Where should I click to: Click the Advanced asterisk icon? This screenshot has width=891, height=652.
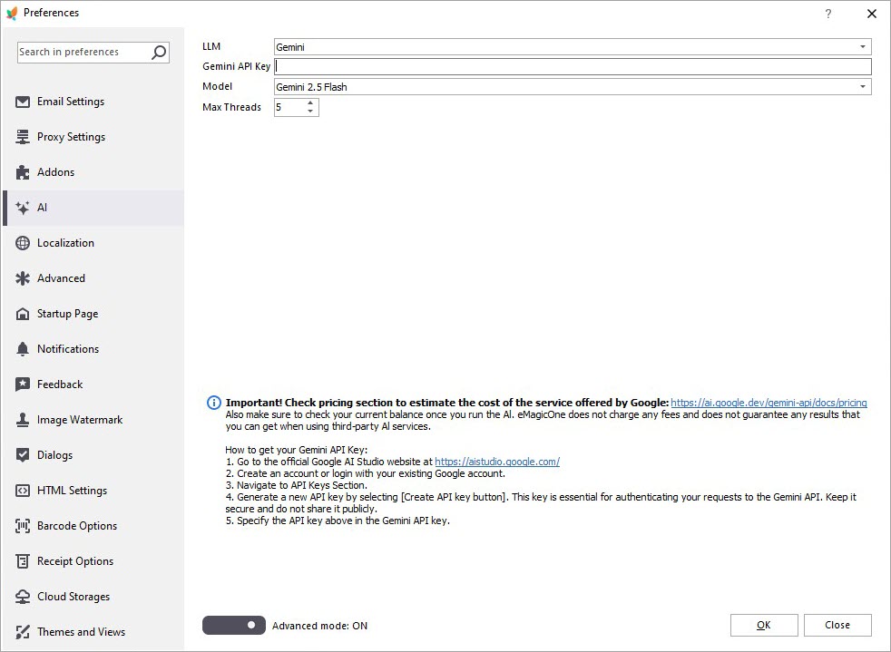coord(23,278)
